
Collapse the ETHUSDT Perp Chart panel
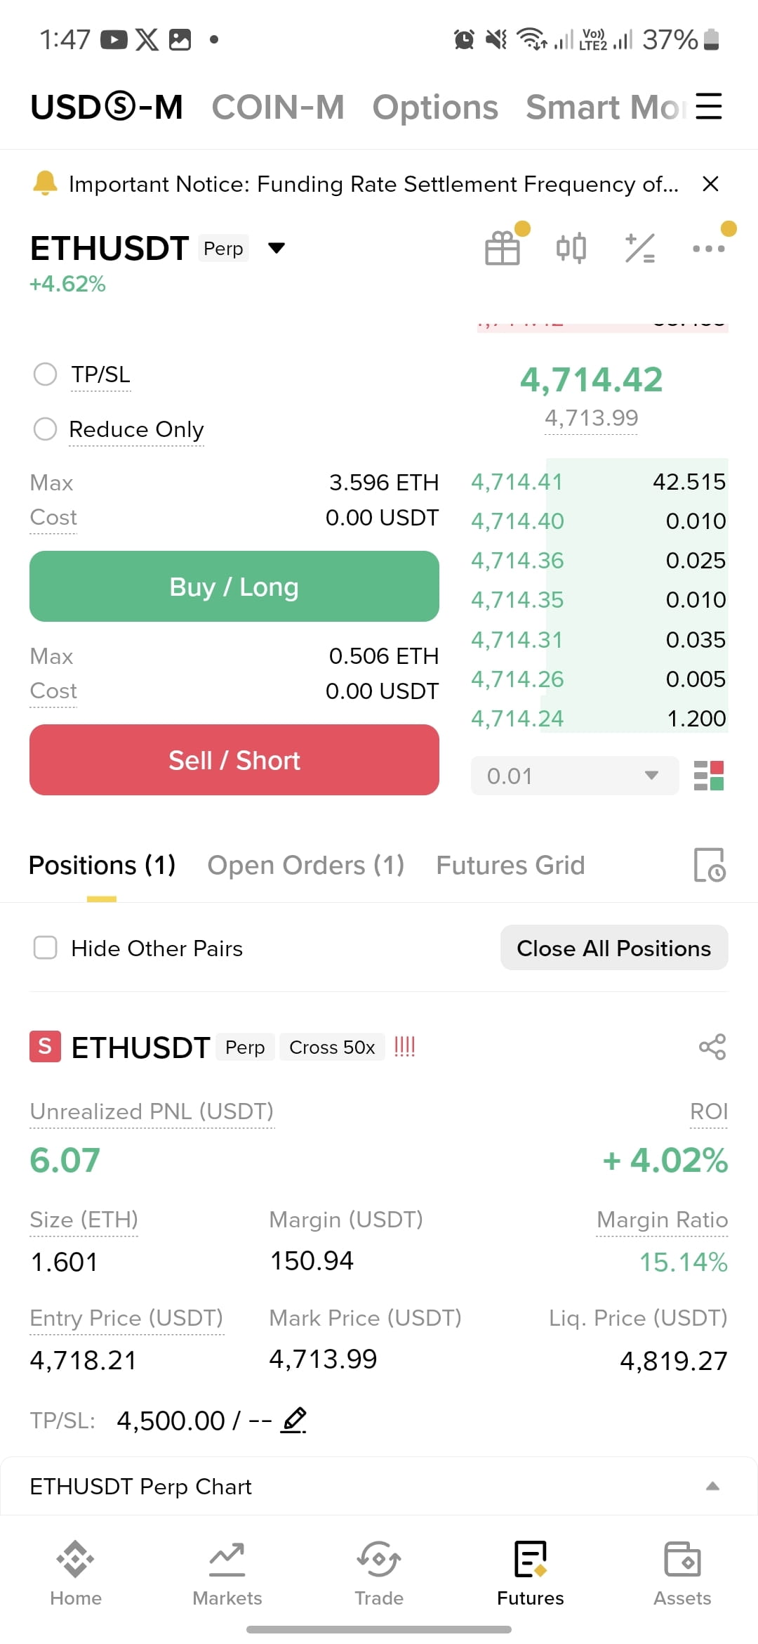[x=712, y=1486]
